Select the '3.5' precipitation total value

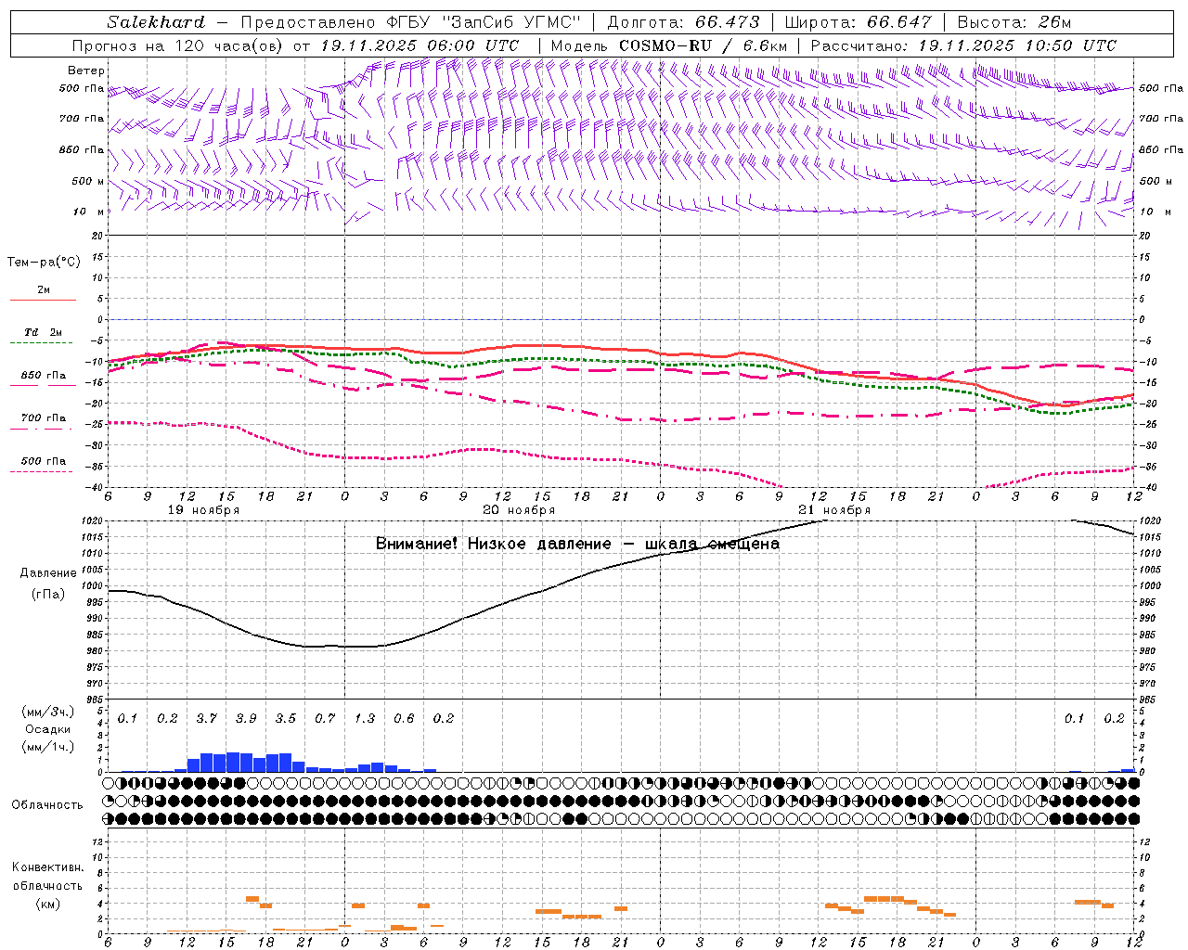pyautogui.click(x=286, y=719)
